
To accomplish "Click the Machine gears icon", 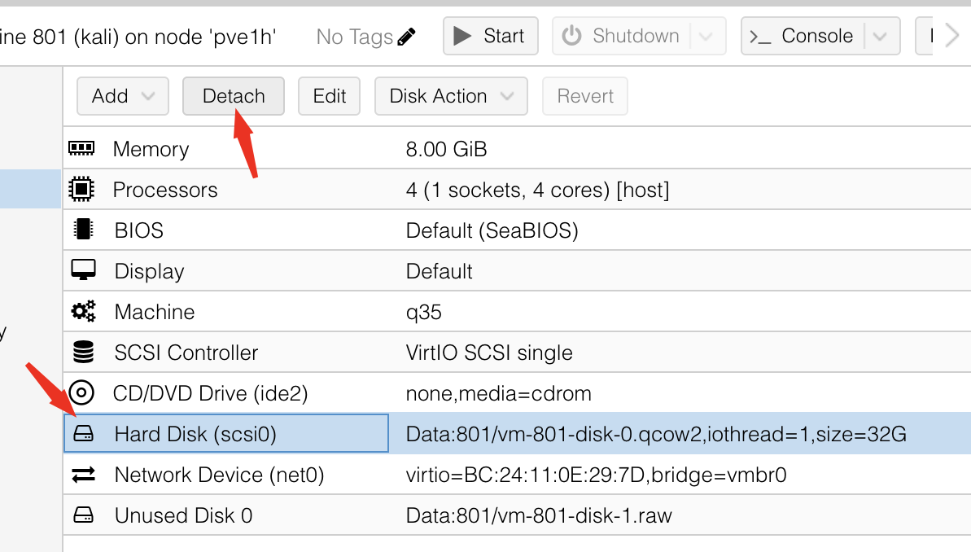I will [x=82, y=312].
